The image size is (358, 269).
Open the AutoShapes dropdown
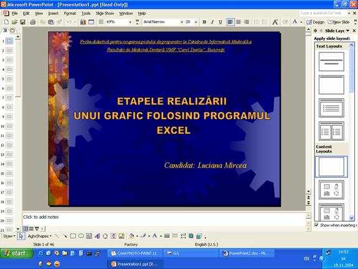39,236
